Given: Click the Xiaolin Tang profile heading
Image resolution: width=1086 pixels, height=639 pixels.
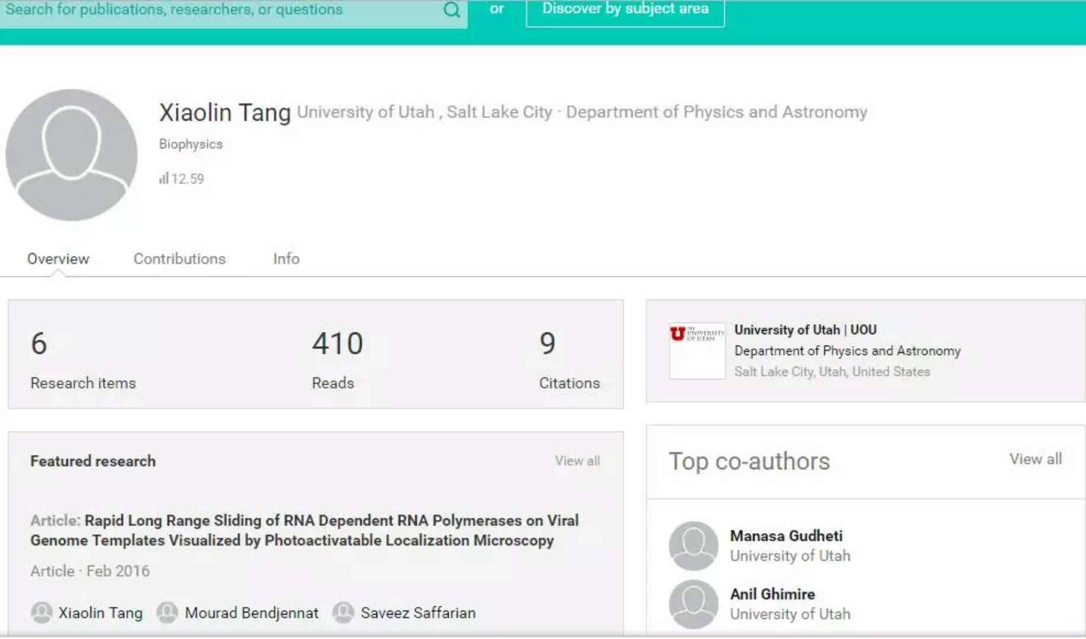Looking at the screenshot, I should tap(225, 112).
